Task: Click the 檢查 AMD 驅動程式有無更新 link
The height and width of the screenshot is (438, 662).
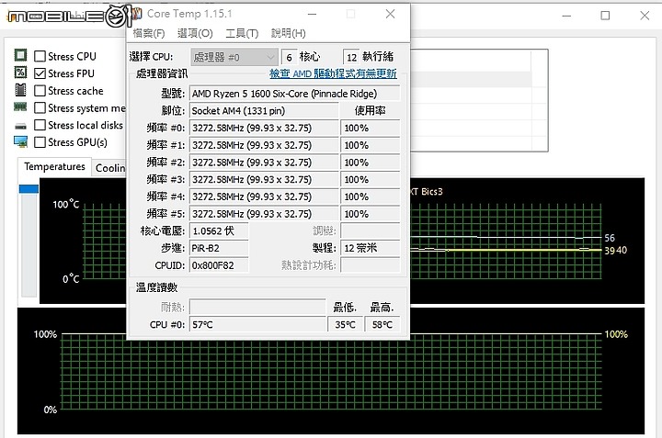Action: [x=333, y=73]
